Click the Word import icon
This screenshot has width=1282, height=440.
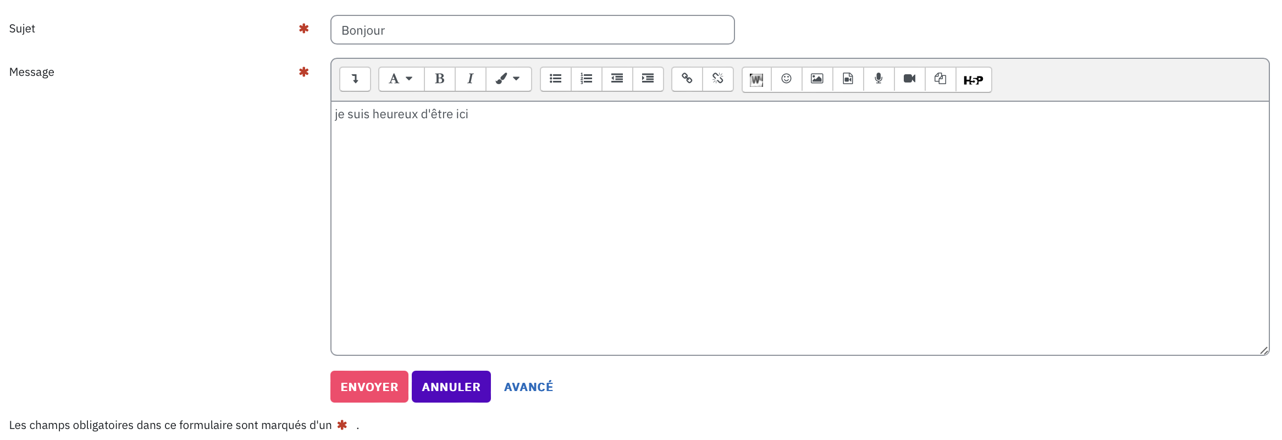pyautogui.click(x=756, y=80)
